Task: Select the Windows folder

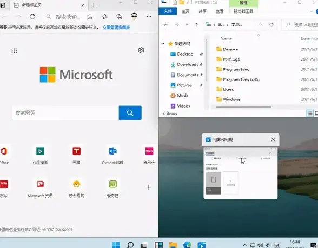Action: coord(231,99)
